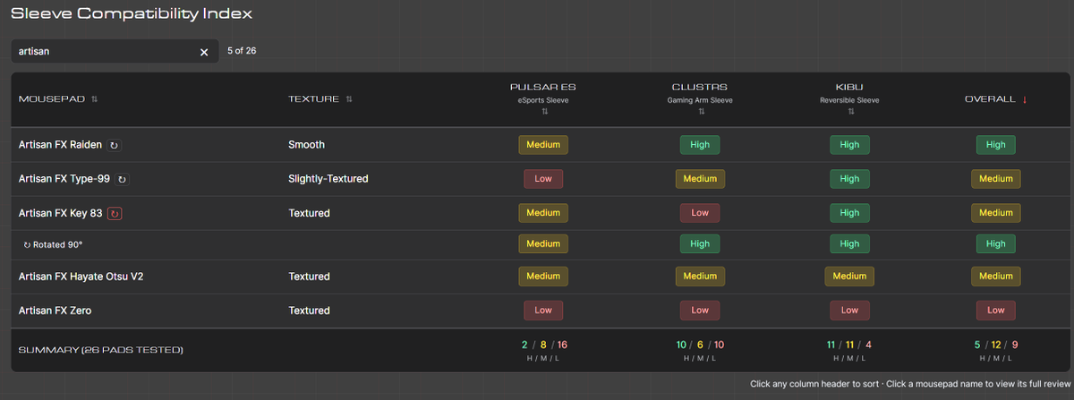The width and height of the screenshot is (1074, 400).
Task: Sort by Clustrs column sort icon
Action: (700, 112)
